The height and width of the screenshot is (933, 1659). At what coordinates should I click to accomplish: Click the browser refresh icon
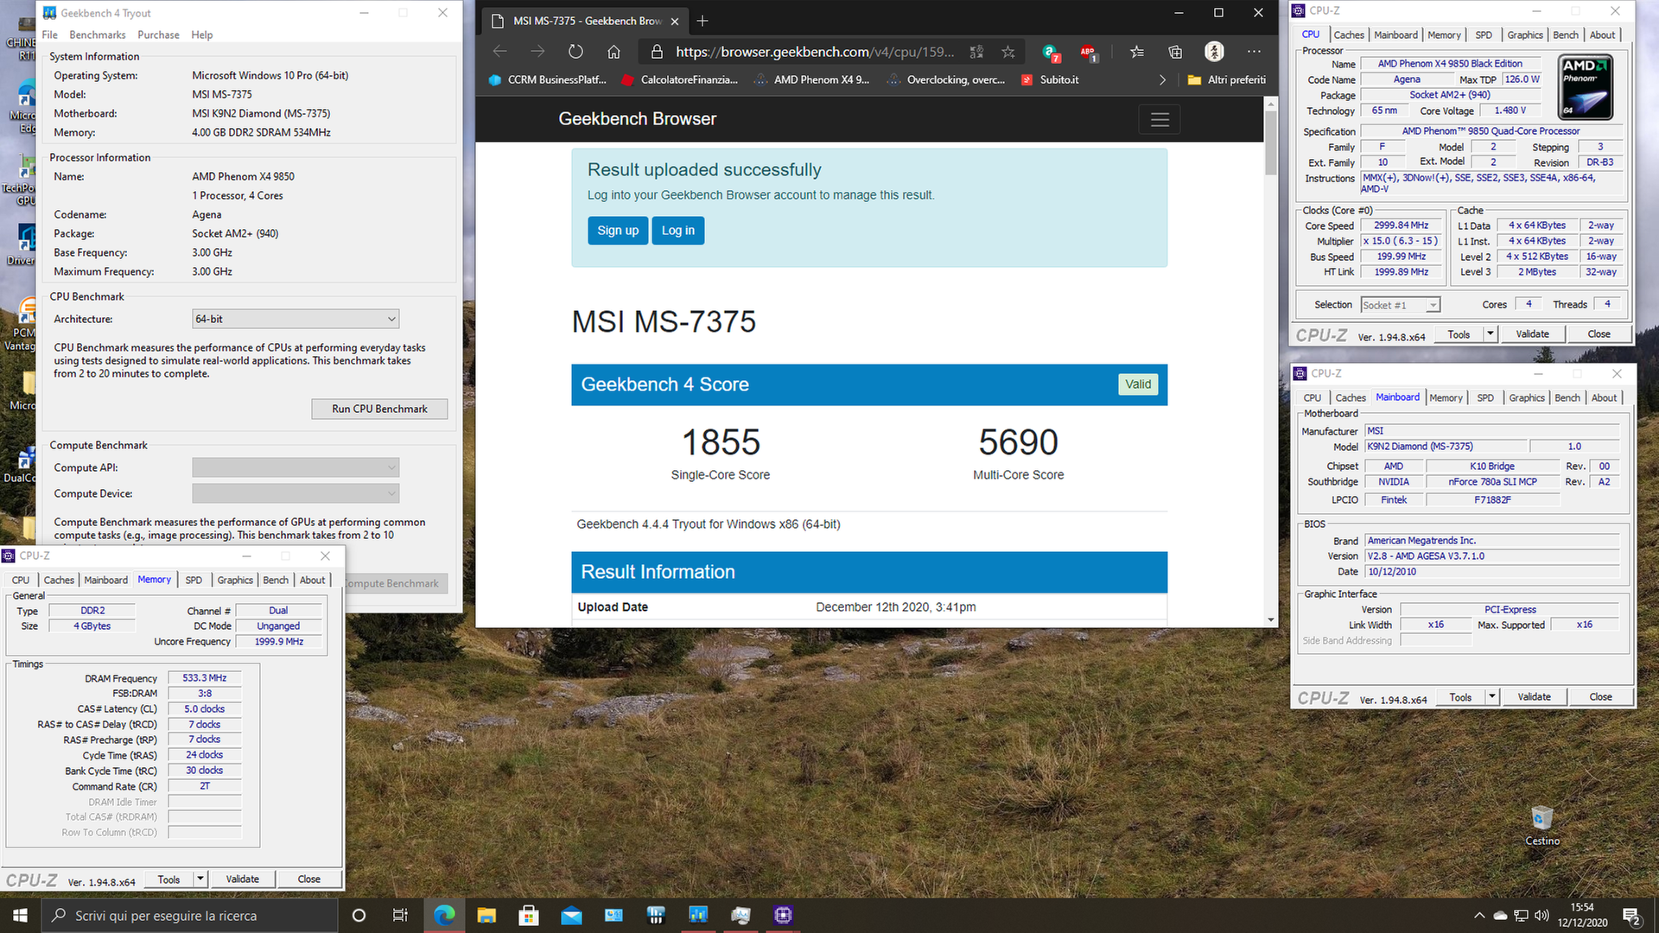575,52
